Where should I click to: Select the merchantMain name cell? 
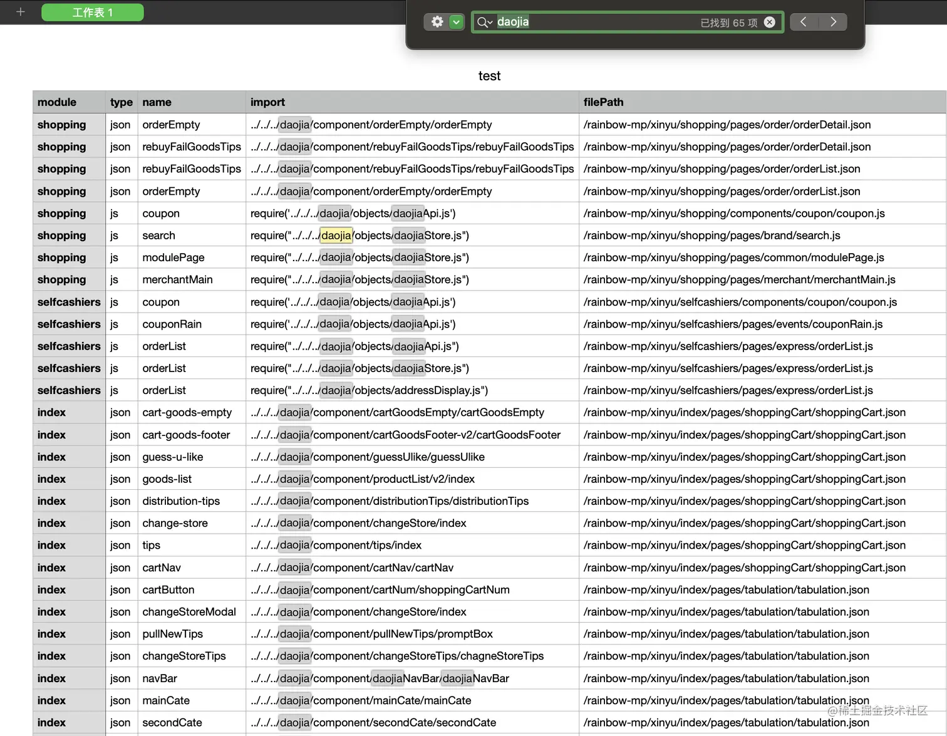coord(192,280)
